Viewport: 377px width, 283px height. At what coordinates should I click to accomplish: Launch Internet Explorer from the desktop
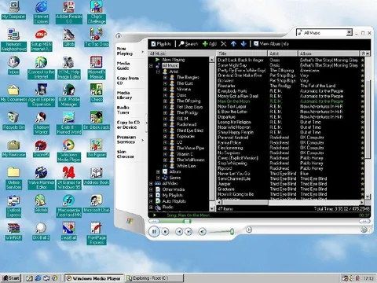point(41,12)
